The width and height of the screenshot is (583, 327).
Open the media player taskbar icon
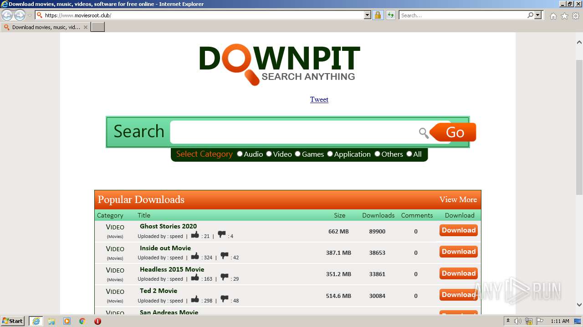click(x=67, y=321)
